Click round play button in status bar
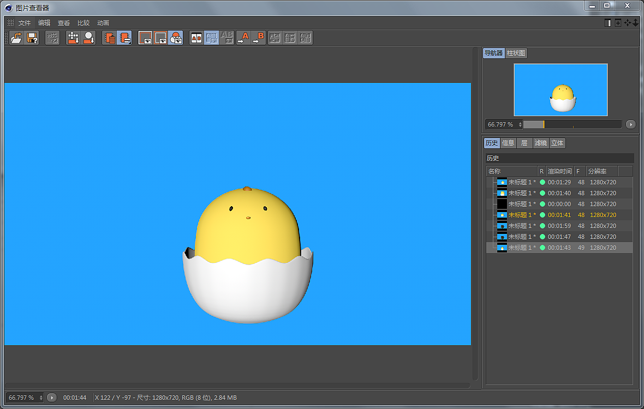This screenshot has height=409, width=644. [x=52, y=398]
